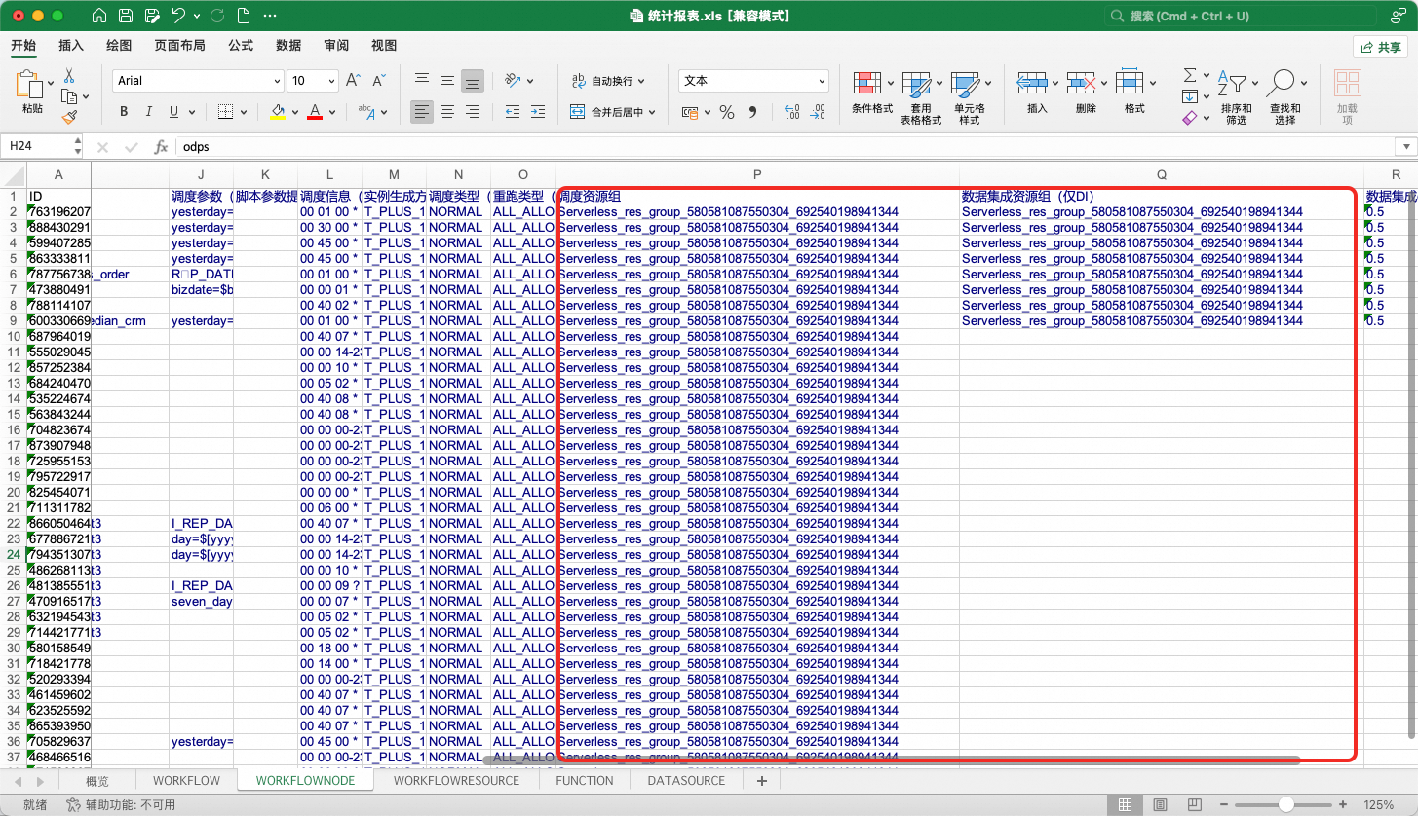Expand the fill color dropdown arrow
This screenshot has width=1418, height=816.
[x=294, y=112]
